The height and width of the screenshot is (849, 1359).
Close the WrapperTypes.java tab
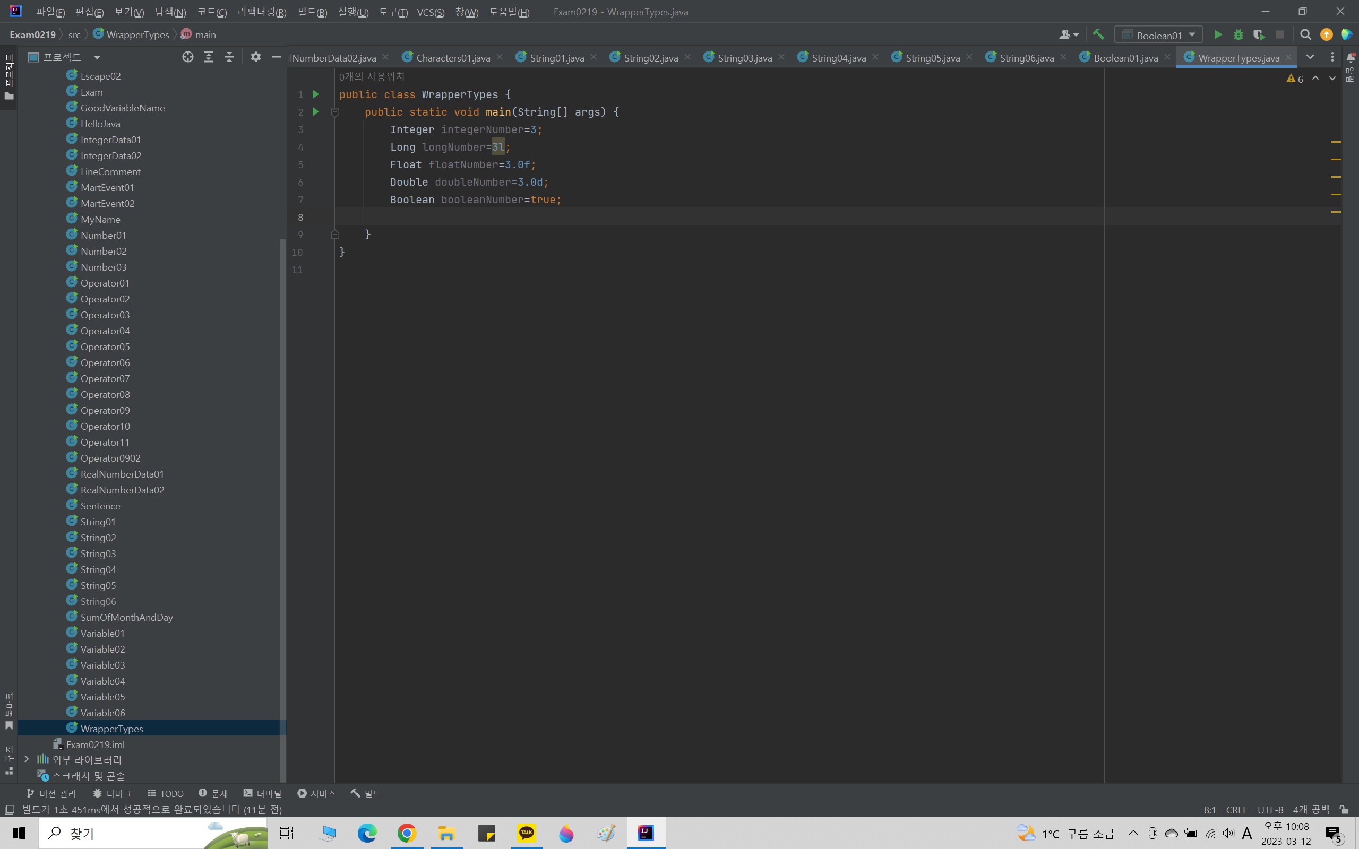coord(1288,57)
